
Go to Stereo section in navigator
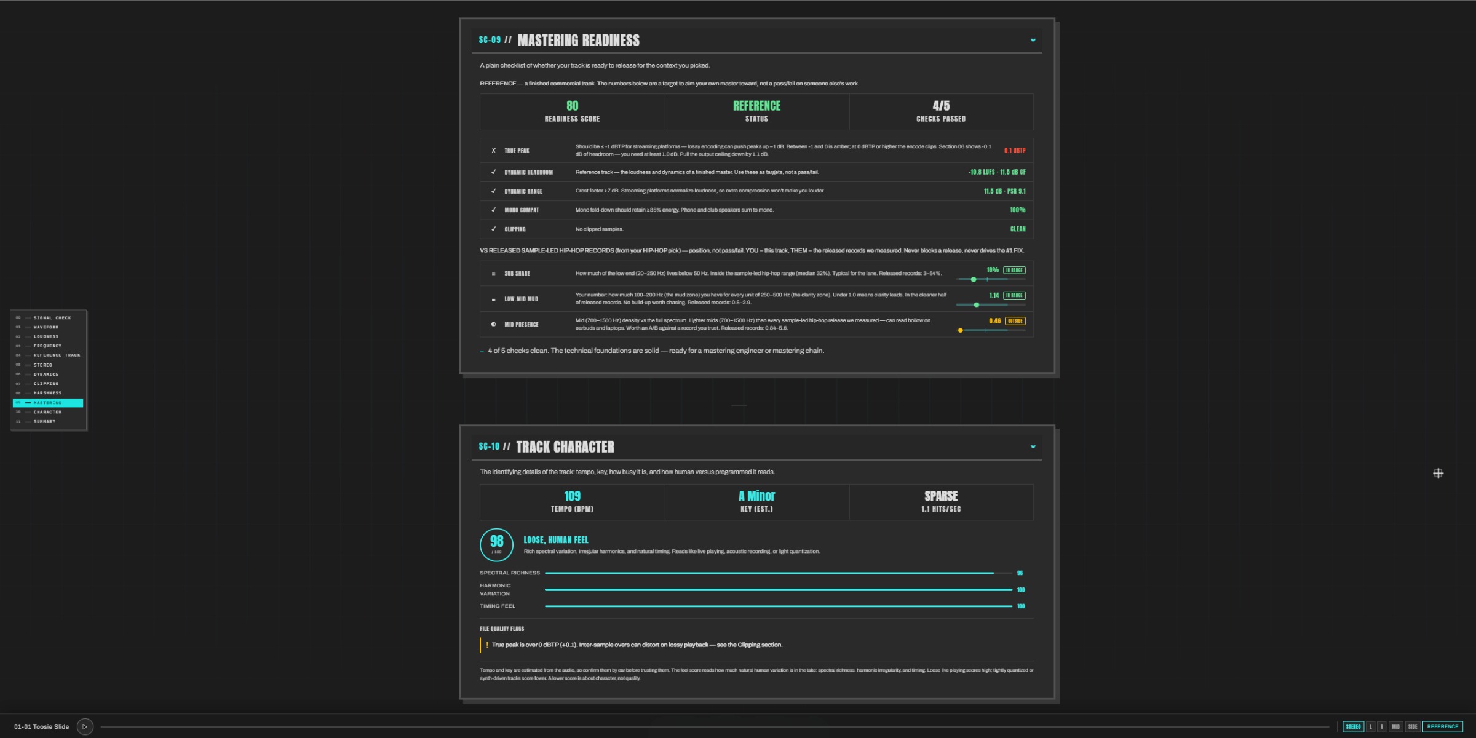tap(48, 365)
